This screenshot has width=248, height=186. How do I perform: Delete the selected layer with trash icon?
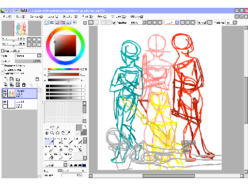24,85
